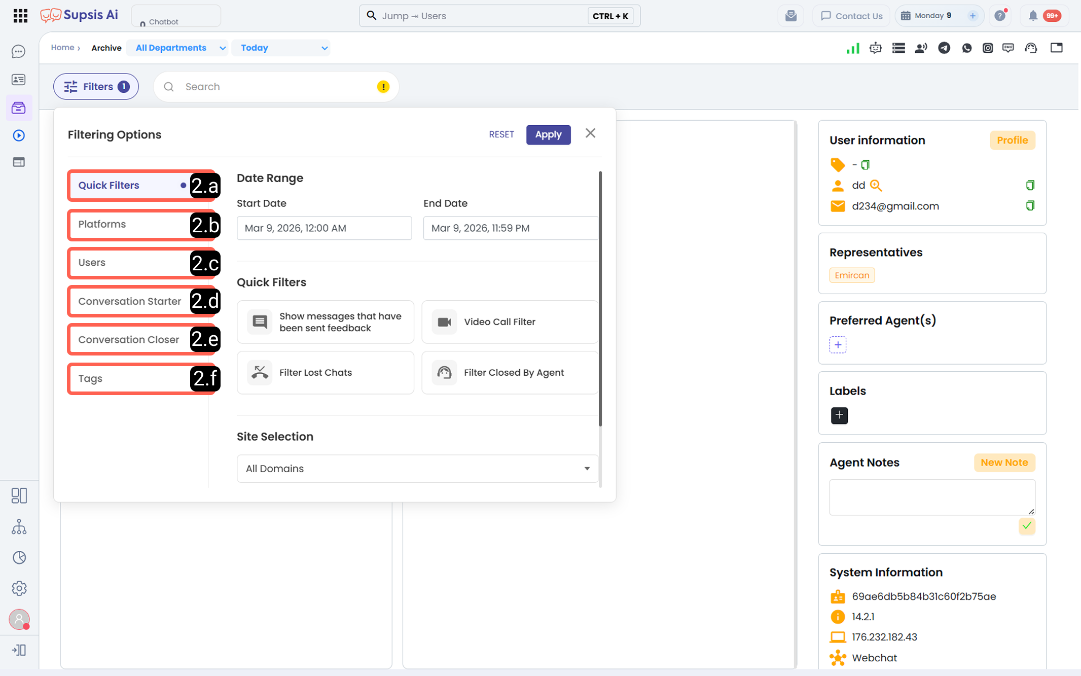Open the Filters button

tap(96, 87)
